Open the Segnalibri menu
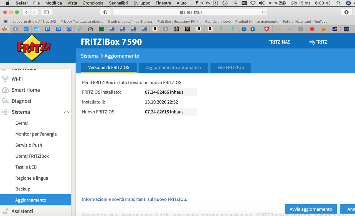 tap(118, 3)
